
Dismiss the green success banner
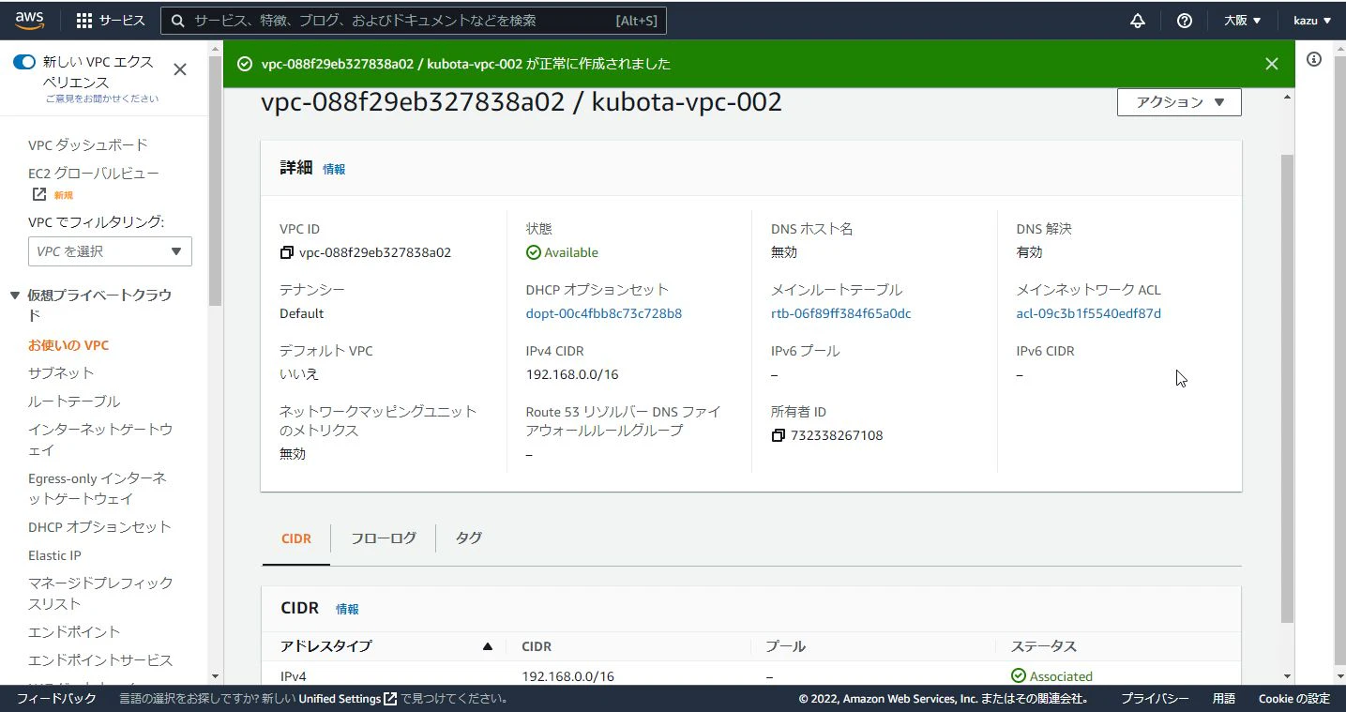tap(1271, 64)
